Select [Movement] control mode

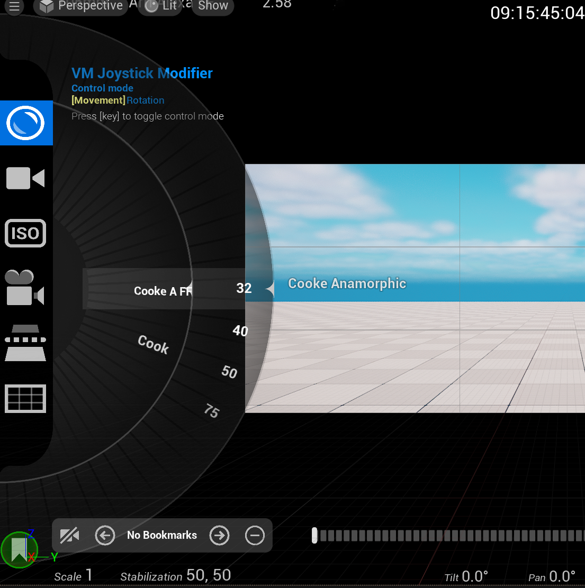click(98, 100)
